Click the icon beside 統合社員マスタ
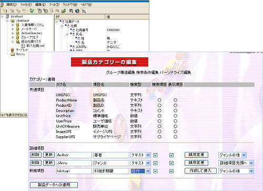This screenshot has width=263, height=191. tap(18, 42)
